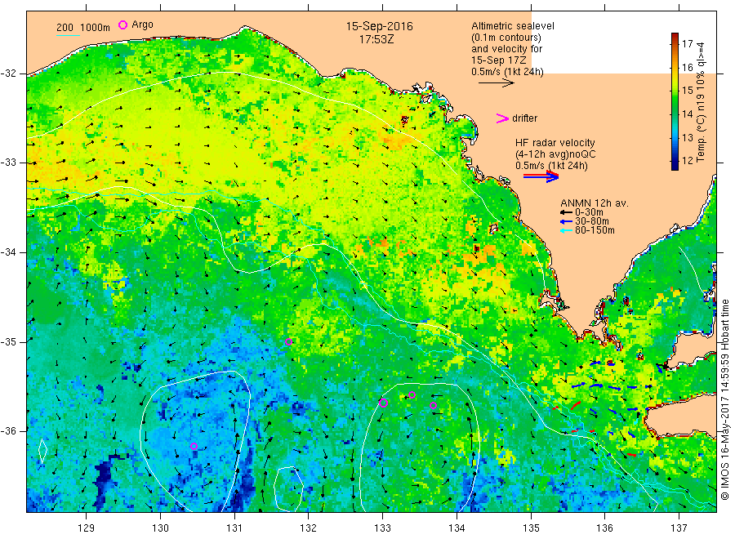Click the black 0-30m ANMN arrow symbol
Viewport: 735px width, 539px height.
click(566, 212)
